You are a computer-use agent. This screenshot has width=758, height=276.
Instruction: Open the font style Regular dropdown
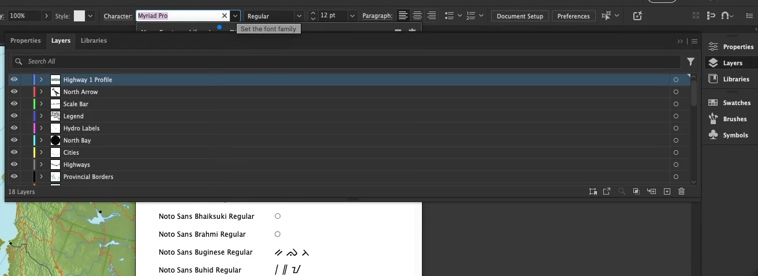(298, 16)
